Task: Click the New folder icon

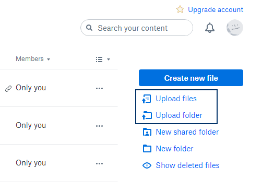Action: pyautogui.click(x=147, y=149)
